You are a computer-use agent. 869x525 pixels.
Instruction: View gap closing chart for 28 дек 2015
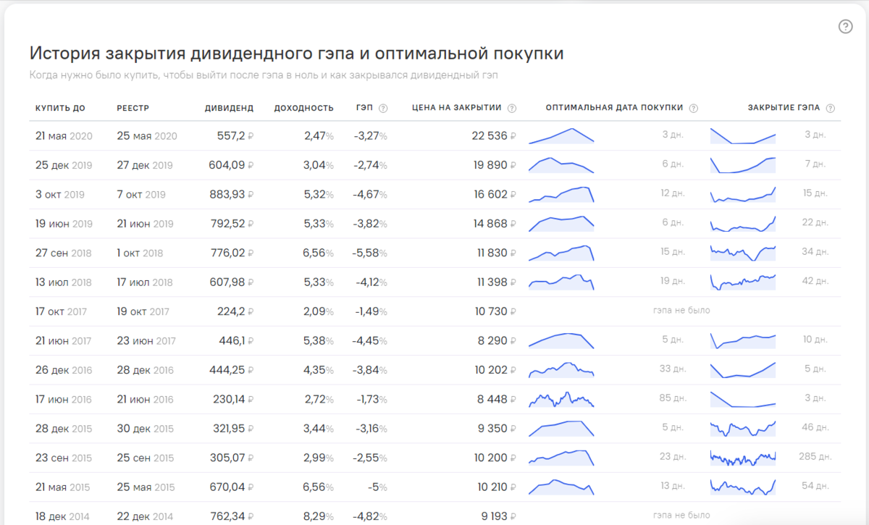[743, 429]
